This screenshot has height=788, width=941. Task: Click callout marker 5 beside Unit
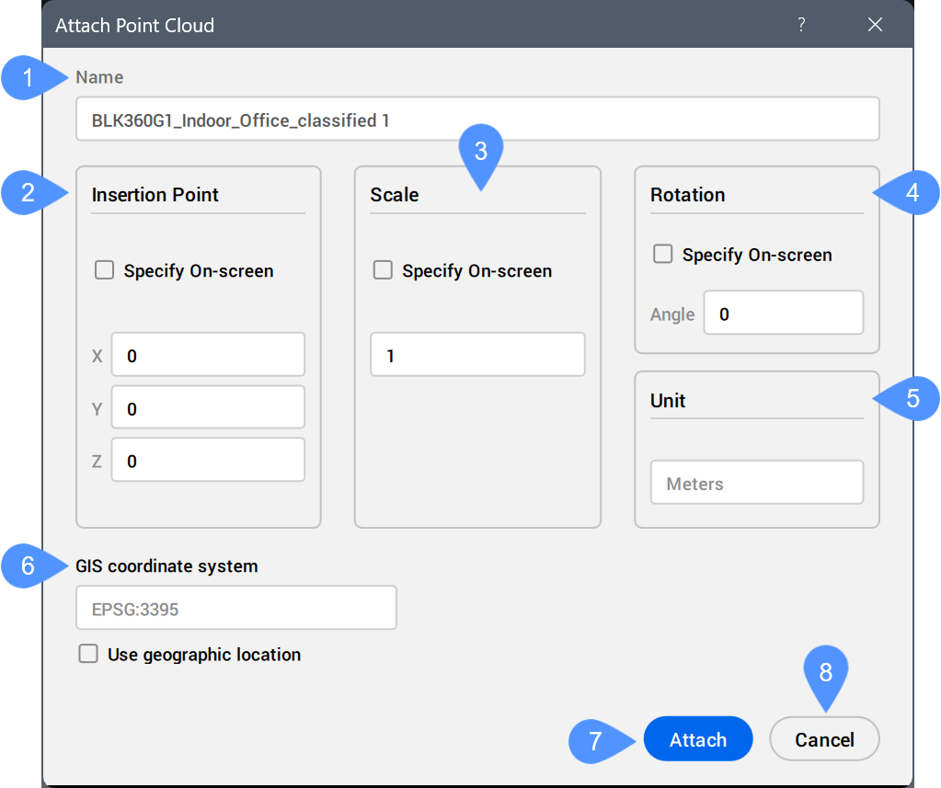pos(912,398)
